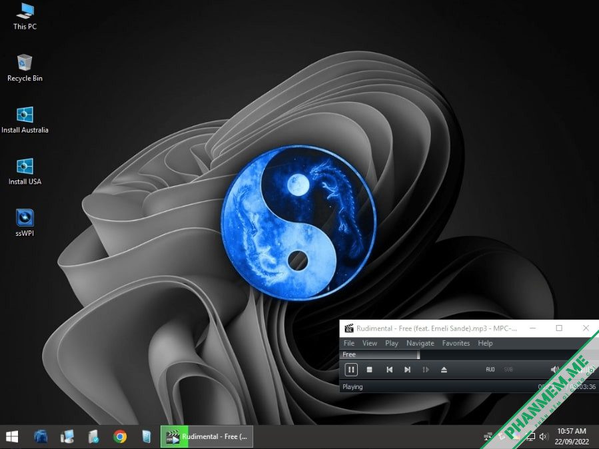Open the Windows Start menu
Image resolution: width=599 pixels, height=449 pixels.
pyautogui.click(x=12, y=437)
